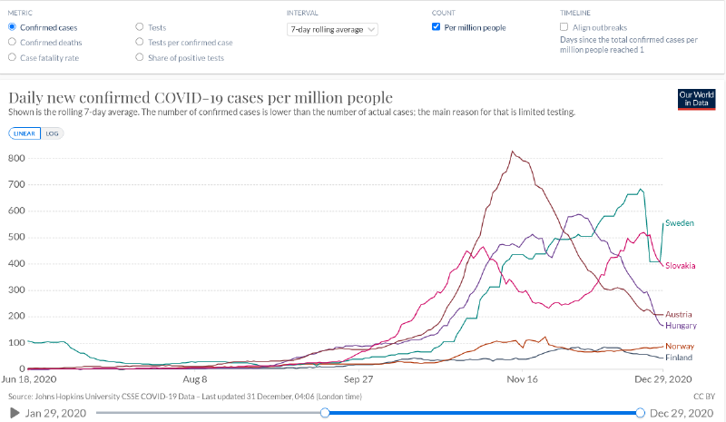The width and height of the screenshot is (726, 422).
Task: Click the Norway series label
Action: [x=680, y=347]
